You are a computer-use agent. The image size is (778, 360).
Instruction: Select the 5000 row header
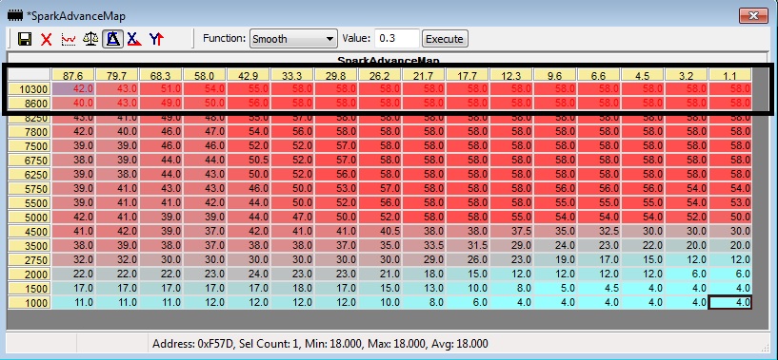click(x=30, y=218)
